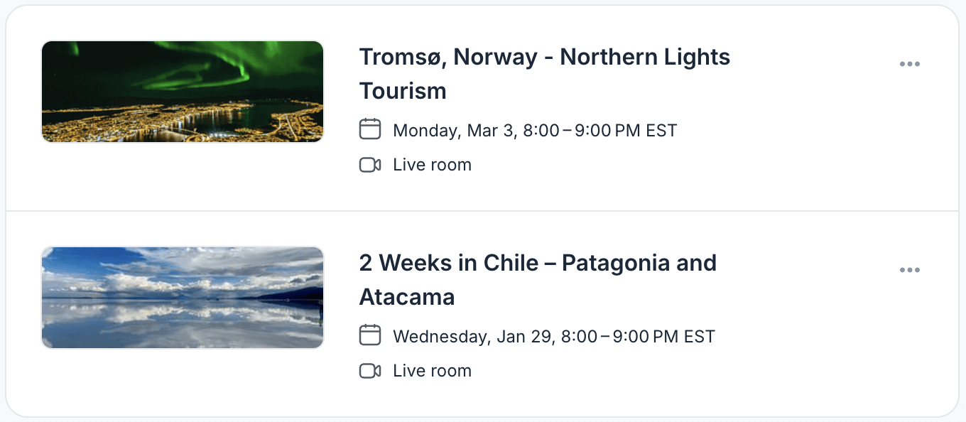This screenshot has height=422, width=966.
Task: Click the video camera icon under Chile event
Action: 370,371
